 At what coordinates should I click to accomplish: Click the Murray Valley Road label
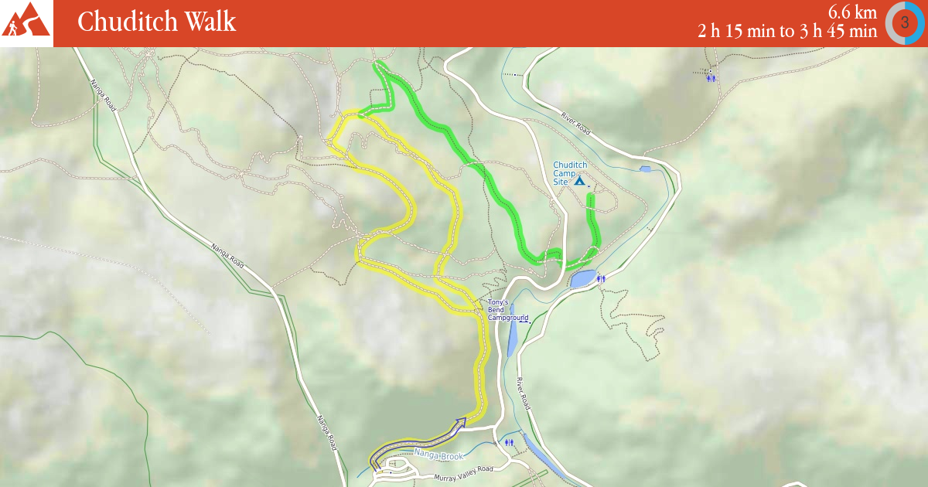pos(463,474)
